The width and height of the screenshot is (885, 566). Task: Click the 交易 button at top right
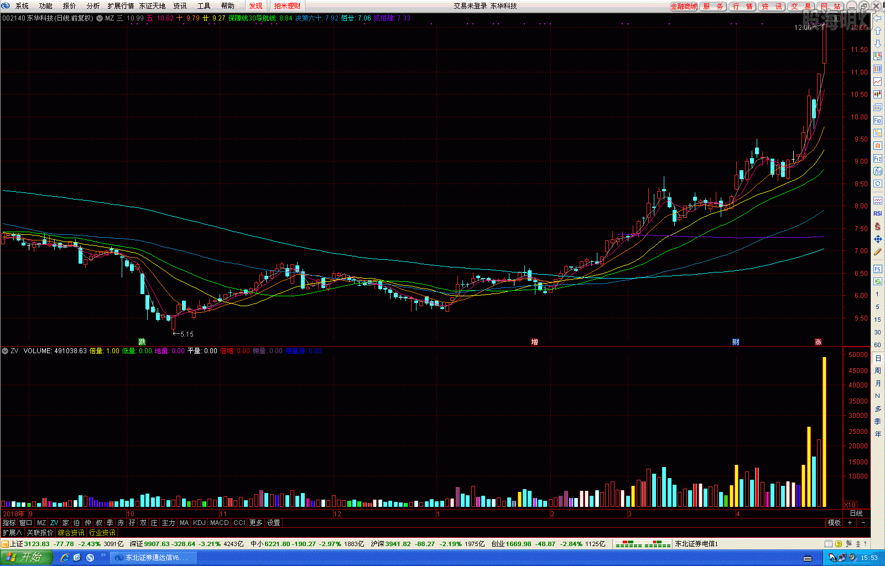(801, 7)
